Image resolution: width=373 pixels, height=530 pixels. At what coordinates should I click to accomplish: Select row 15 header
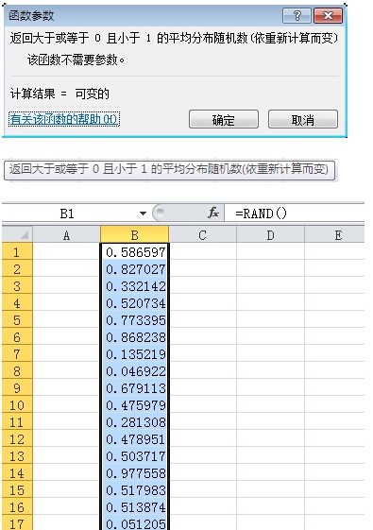17,489
